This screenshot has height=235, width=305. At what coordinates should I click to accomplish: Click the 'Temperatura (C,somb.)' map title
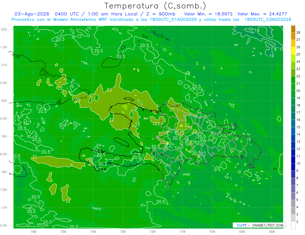coord(155,6)
